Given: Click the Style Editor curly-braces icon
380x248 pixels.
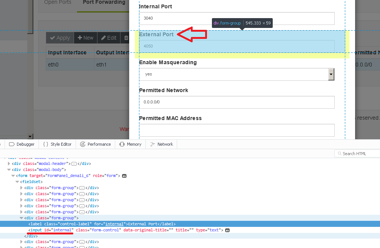Looking at the screenshot, I should tap(46, 144).
